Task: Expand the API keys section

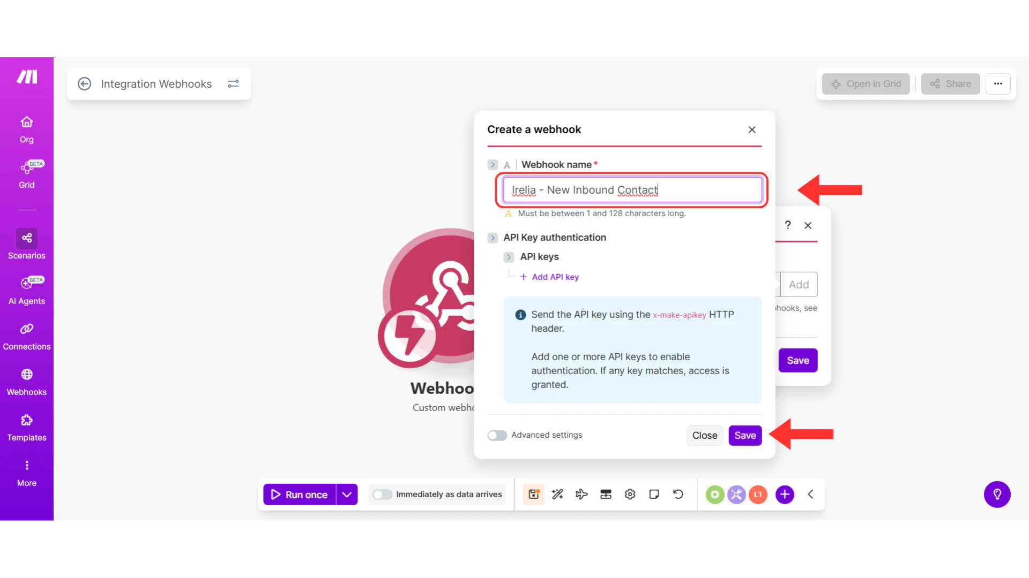Action: 509,257
